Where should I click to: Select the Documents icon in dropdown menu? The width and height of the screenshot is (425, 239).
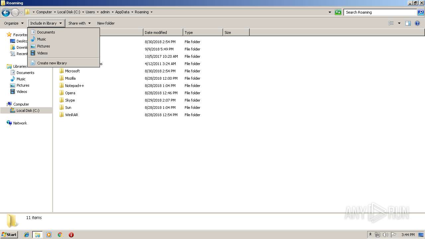point(33,32)
